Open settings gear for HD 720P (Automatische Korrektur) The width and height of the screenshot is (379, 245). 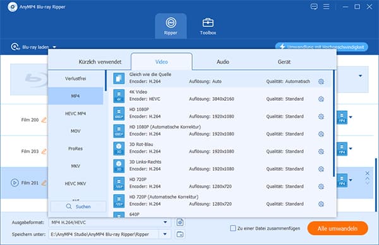(x=321, y=204)
